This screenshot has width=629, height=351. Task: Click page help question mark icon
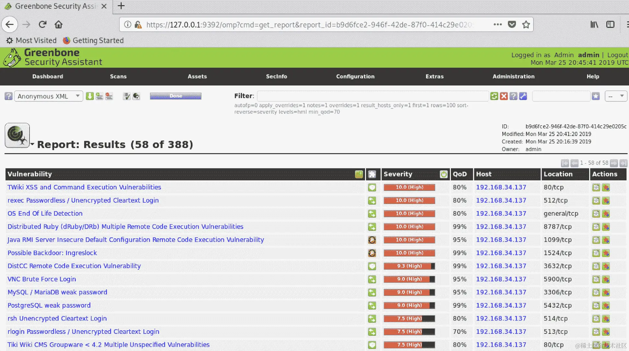click(9, 96)
